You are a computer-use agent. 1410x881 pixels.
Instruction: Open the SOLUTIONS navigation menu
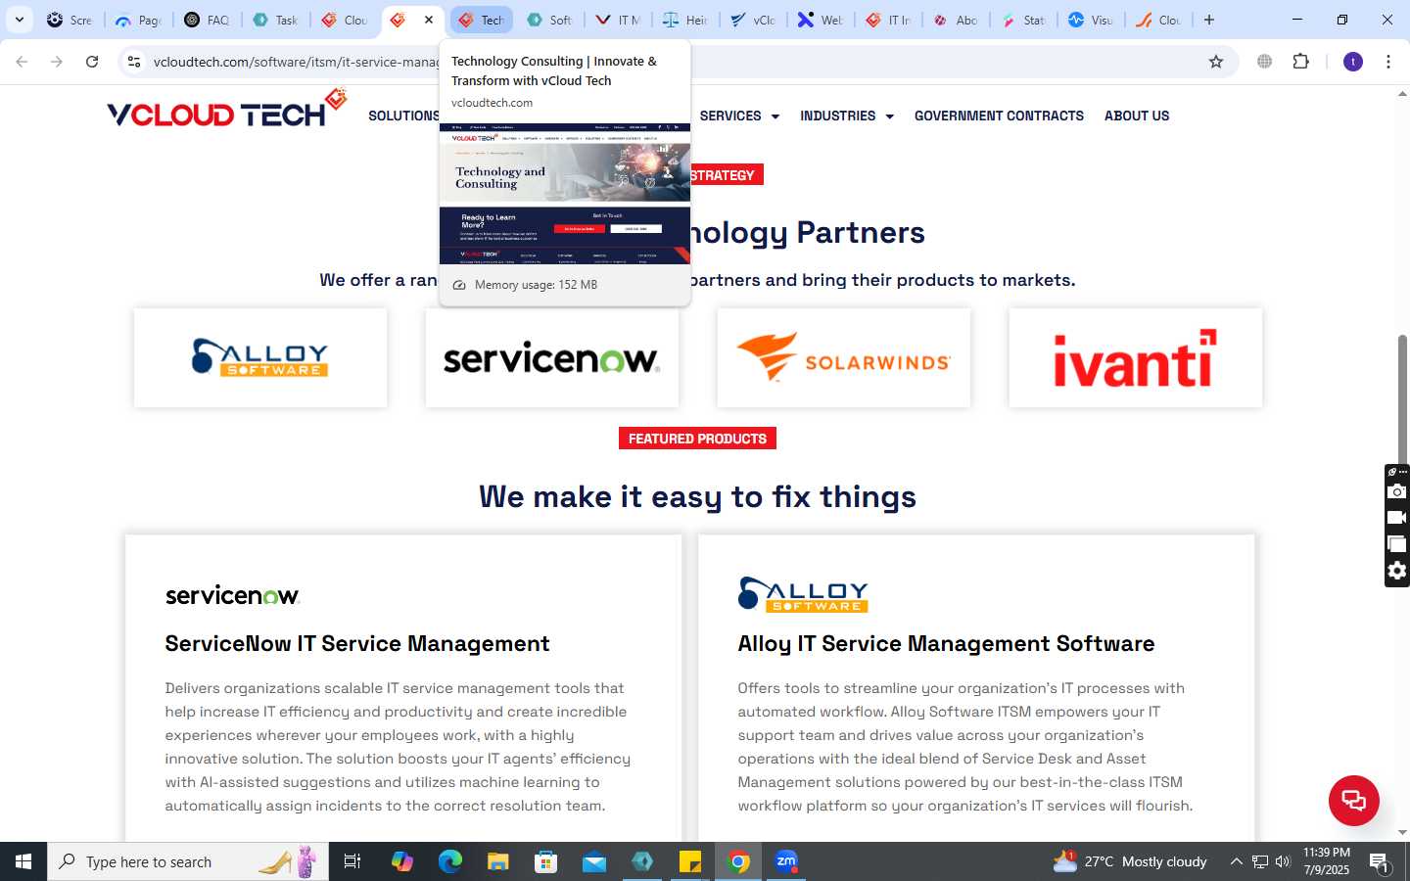click(x=403, y=116)
